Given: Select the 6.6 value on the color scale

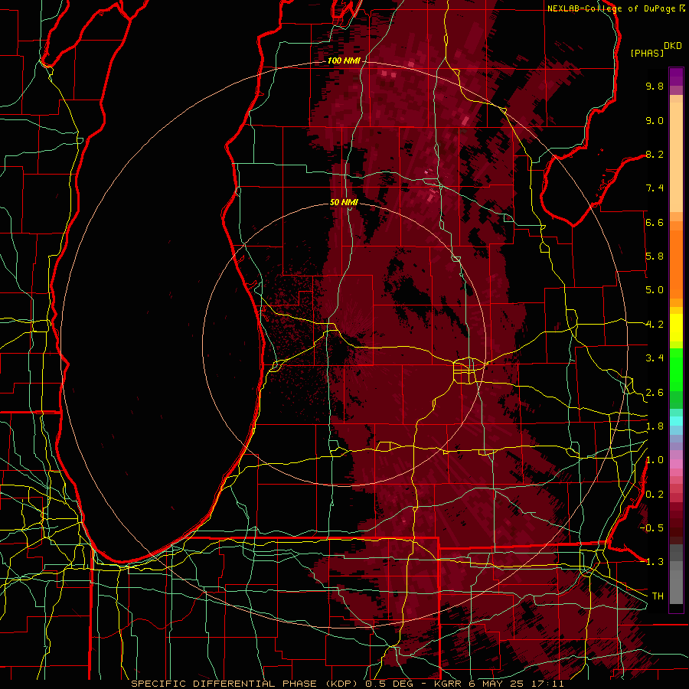Looking at the screenshot, I should click(x=655, y=222).
